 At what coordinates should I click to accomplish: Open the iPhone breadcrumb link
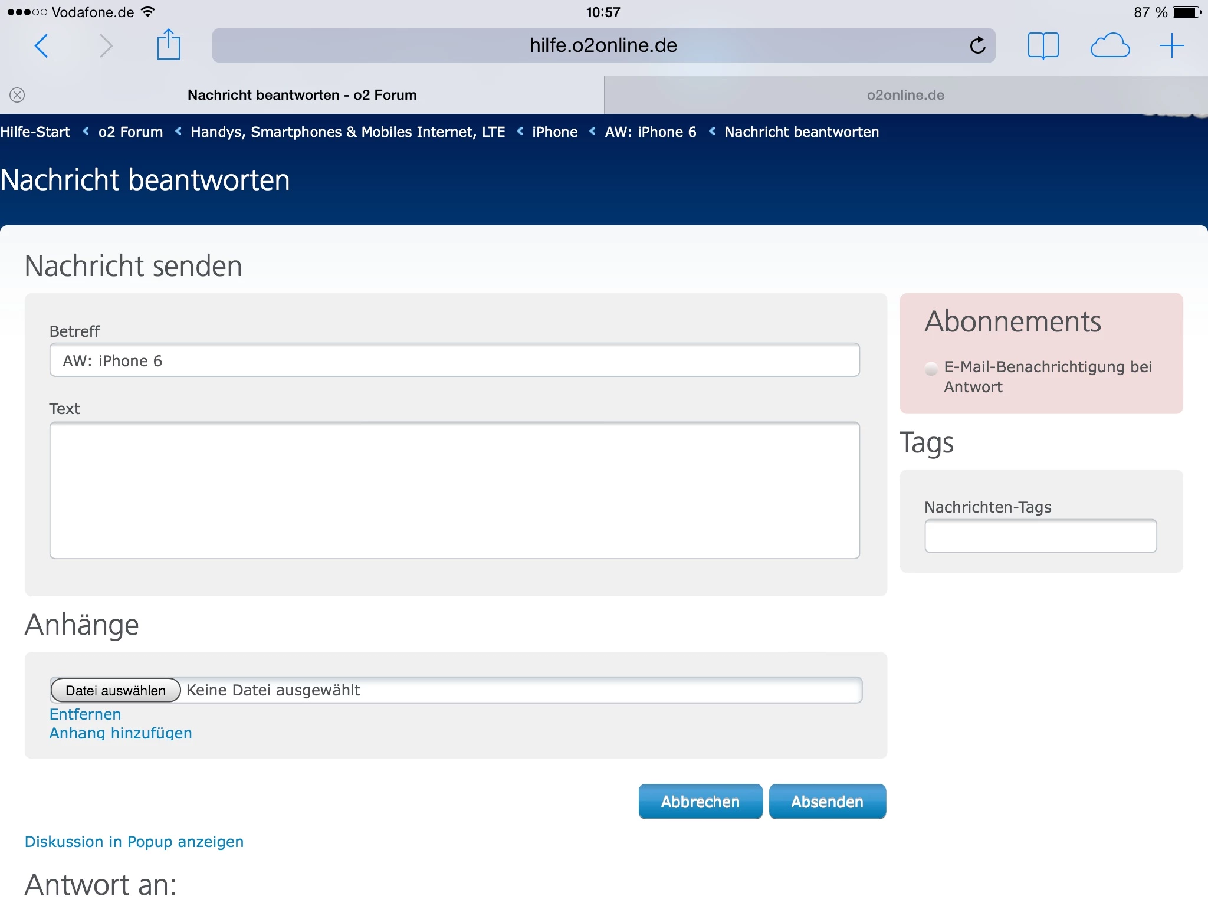click(554, 132)
